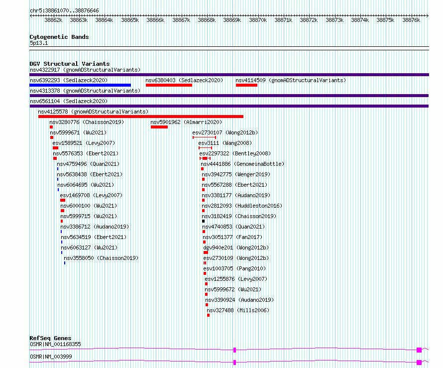Click the blue bar under nsv6392293
The width and height of the screenshot is (443, 368).
80,85
